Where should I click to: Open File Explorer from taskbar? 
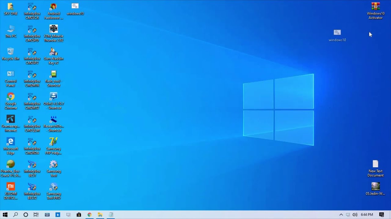coord(100,215)
